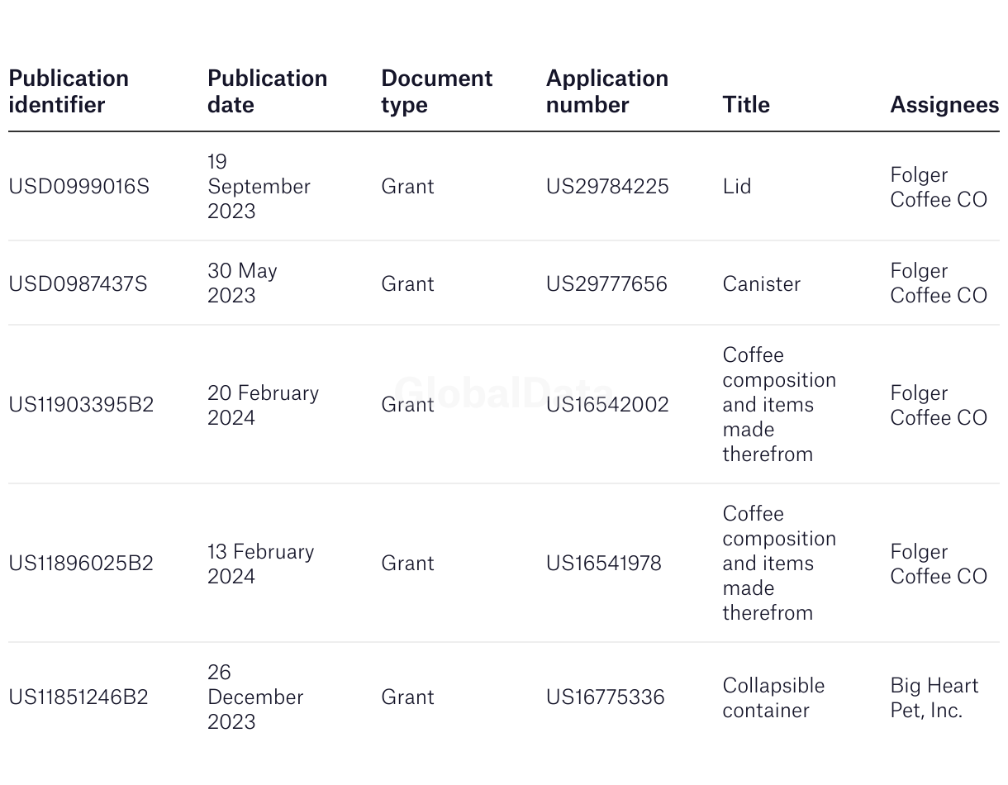The image size is (1008, 785).
Task: Click application number US16542002
Action: pos(607,405)
